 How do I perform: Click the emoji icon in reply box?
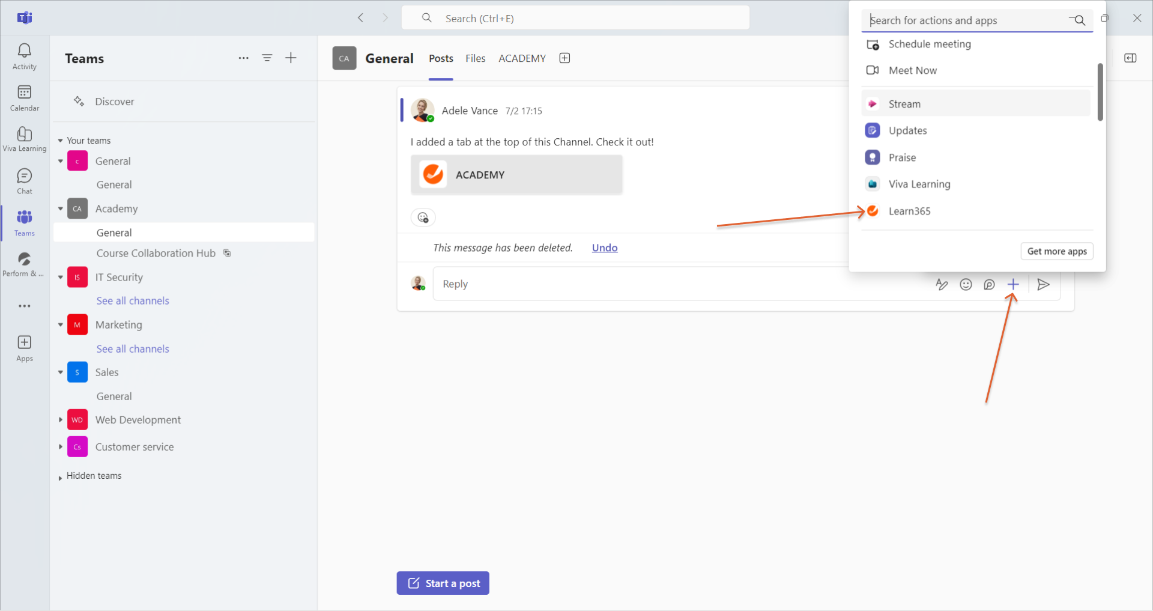(x=966, y=285)
